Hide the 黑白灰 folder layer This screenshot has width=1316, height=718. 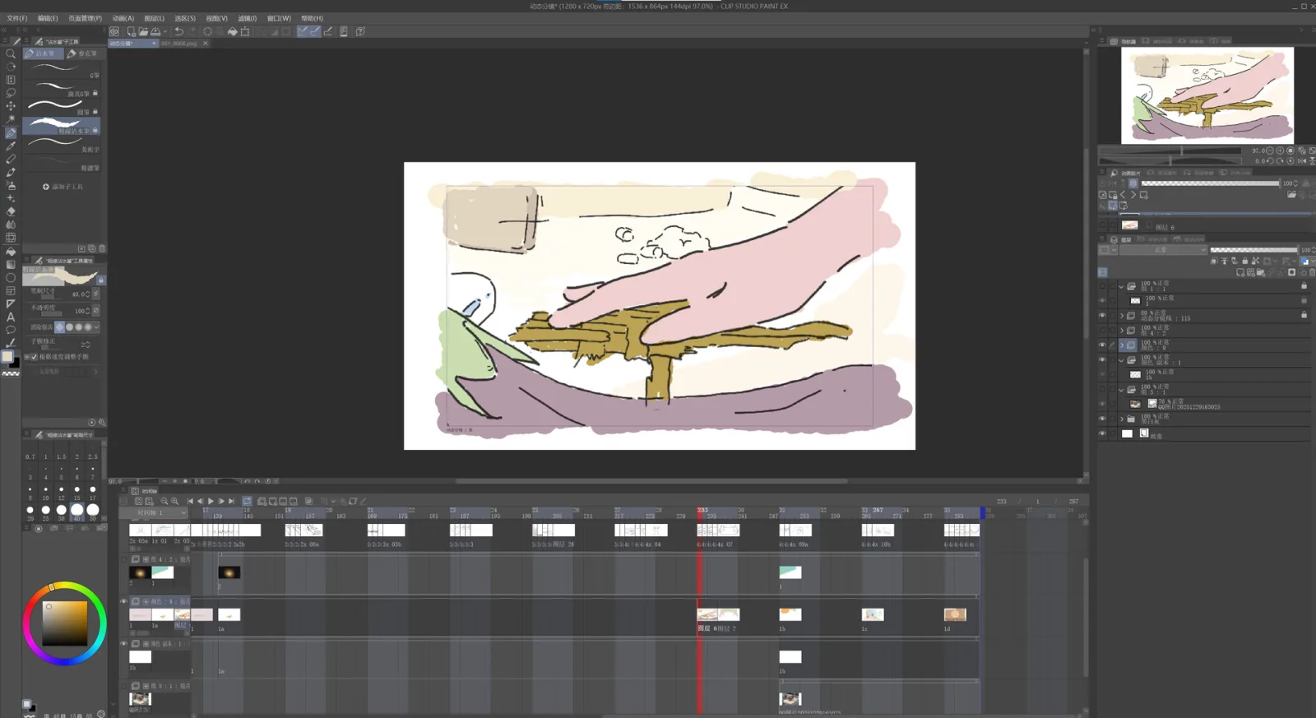[x=1102, y=419]
